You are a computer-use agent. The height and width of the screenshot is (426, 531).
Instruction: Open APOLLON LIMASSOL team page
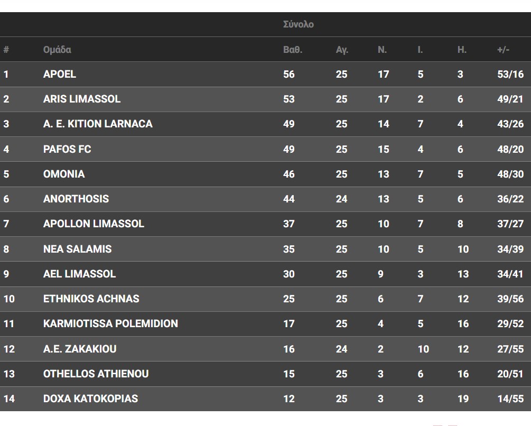point(94,224)
